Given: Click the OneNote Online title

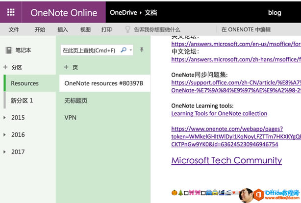Looking at the screenshot, I should click(x=64, y=13).
